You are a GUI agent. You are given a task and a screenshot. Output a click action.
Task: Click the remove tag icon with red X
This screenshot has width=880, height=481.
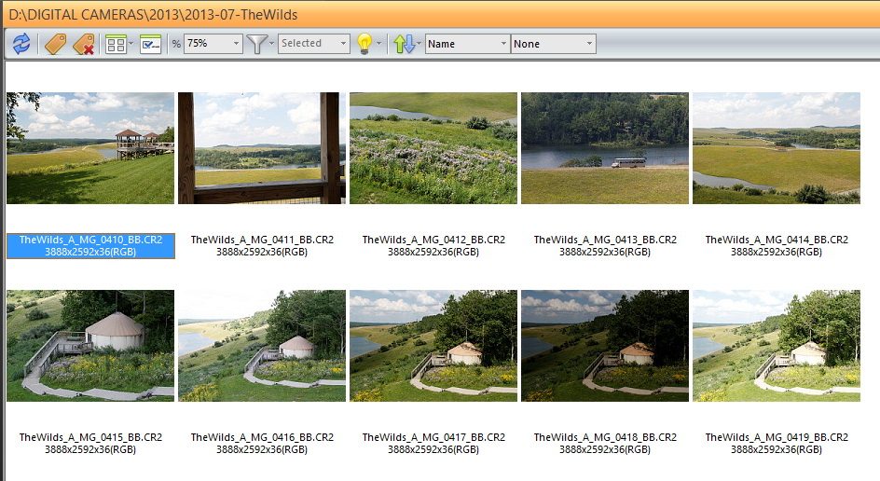(83, 44)
